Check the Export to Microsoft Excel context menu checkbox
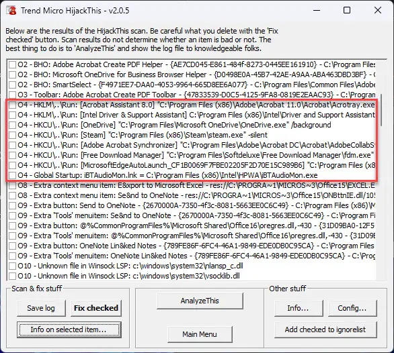Viewport: 394px width, 353px height. (12, 185)
